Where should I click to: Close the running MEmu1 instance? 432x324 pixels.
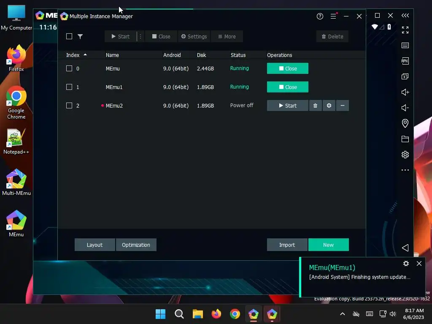pos(288,87)
